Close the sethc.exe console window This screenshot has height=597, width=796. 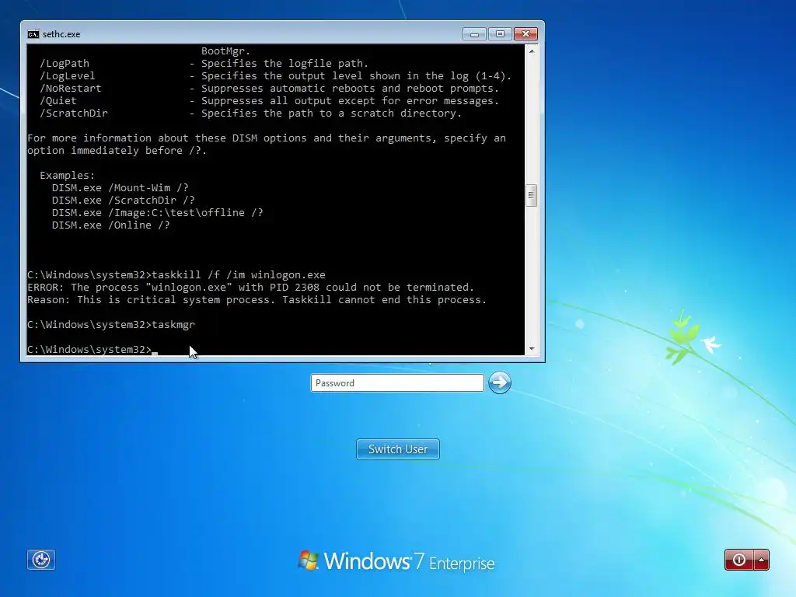coord(526,34)
